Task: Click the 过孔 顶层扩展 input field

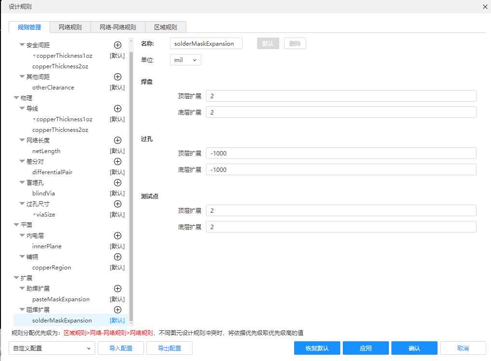Action: (x=341, y=153)
